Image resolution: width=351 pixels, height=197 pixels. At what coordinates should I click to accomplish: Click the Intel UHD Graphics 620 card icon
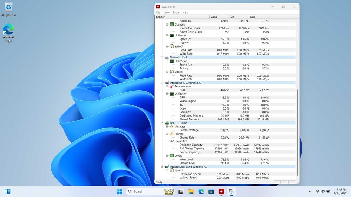(x=167, y=83)
